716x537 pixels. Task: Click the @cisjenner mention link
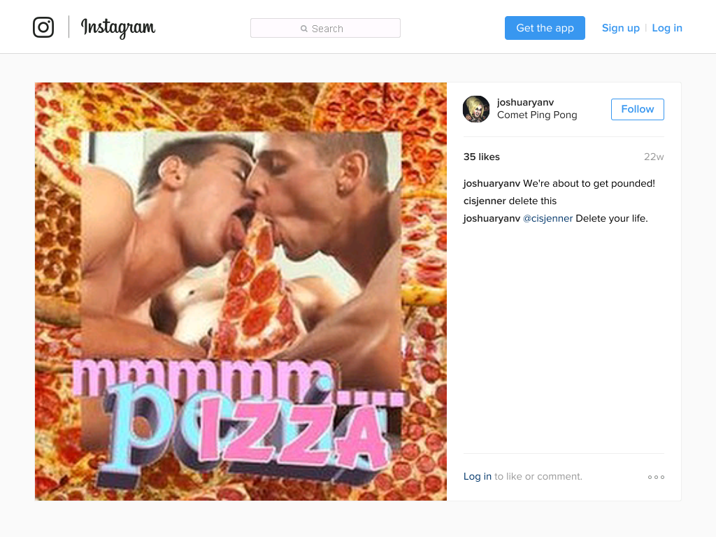(x=547, y=218)
